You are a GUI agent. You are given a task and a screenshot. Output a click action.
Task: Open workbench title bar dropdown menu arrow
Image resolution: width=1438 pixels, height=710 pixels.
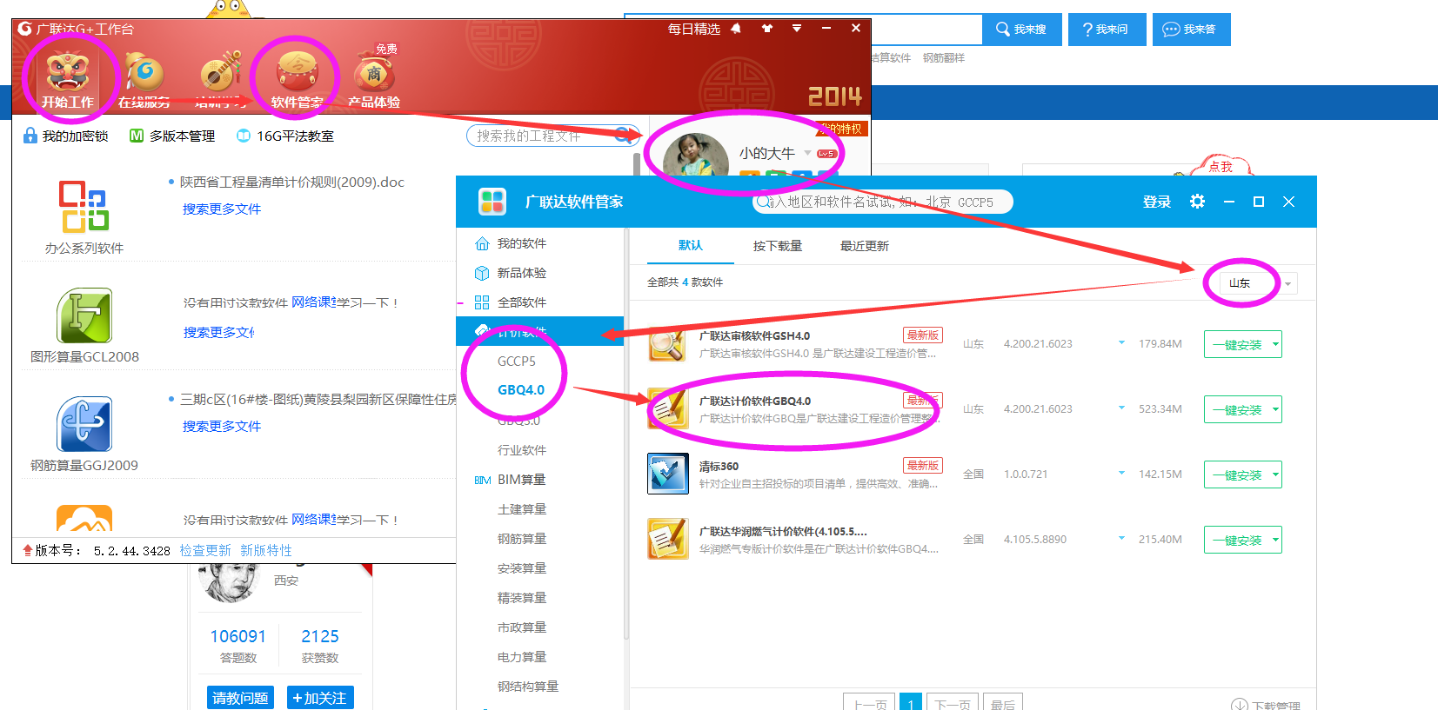click(x=796, y=29)
